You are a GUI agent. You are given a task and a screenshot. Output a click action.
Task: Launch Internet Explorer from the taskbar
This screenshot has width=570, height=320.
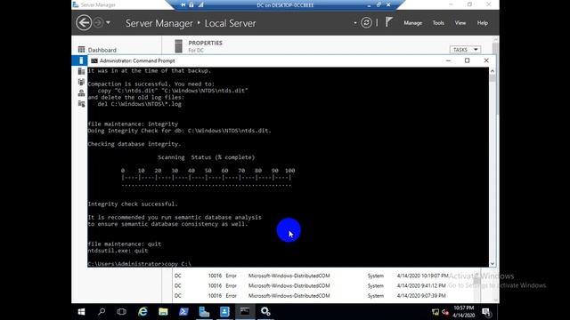click(142, 311)
